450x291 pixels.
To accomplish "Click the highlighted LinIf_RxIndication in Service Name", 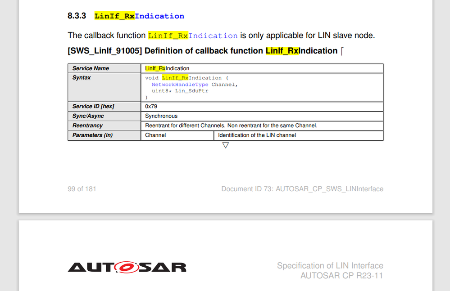I will (x=167, y=68).
